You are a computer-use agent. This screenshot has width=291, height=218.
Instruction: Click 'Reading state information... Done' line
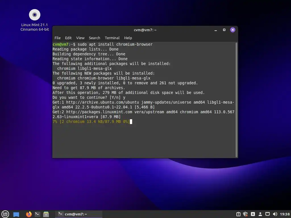pyautogui.click(x=90, y=59)
